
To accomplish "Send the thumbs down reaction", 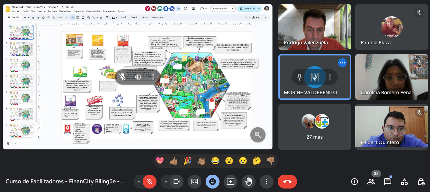I will [x=270, y=160].
